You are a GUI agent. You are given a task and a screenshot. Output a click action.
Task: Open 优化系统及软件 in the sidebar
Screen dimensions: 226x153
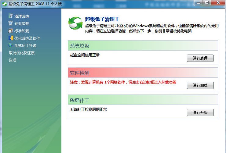pos(27,38)
